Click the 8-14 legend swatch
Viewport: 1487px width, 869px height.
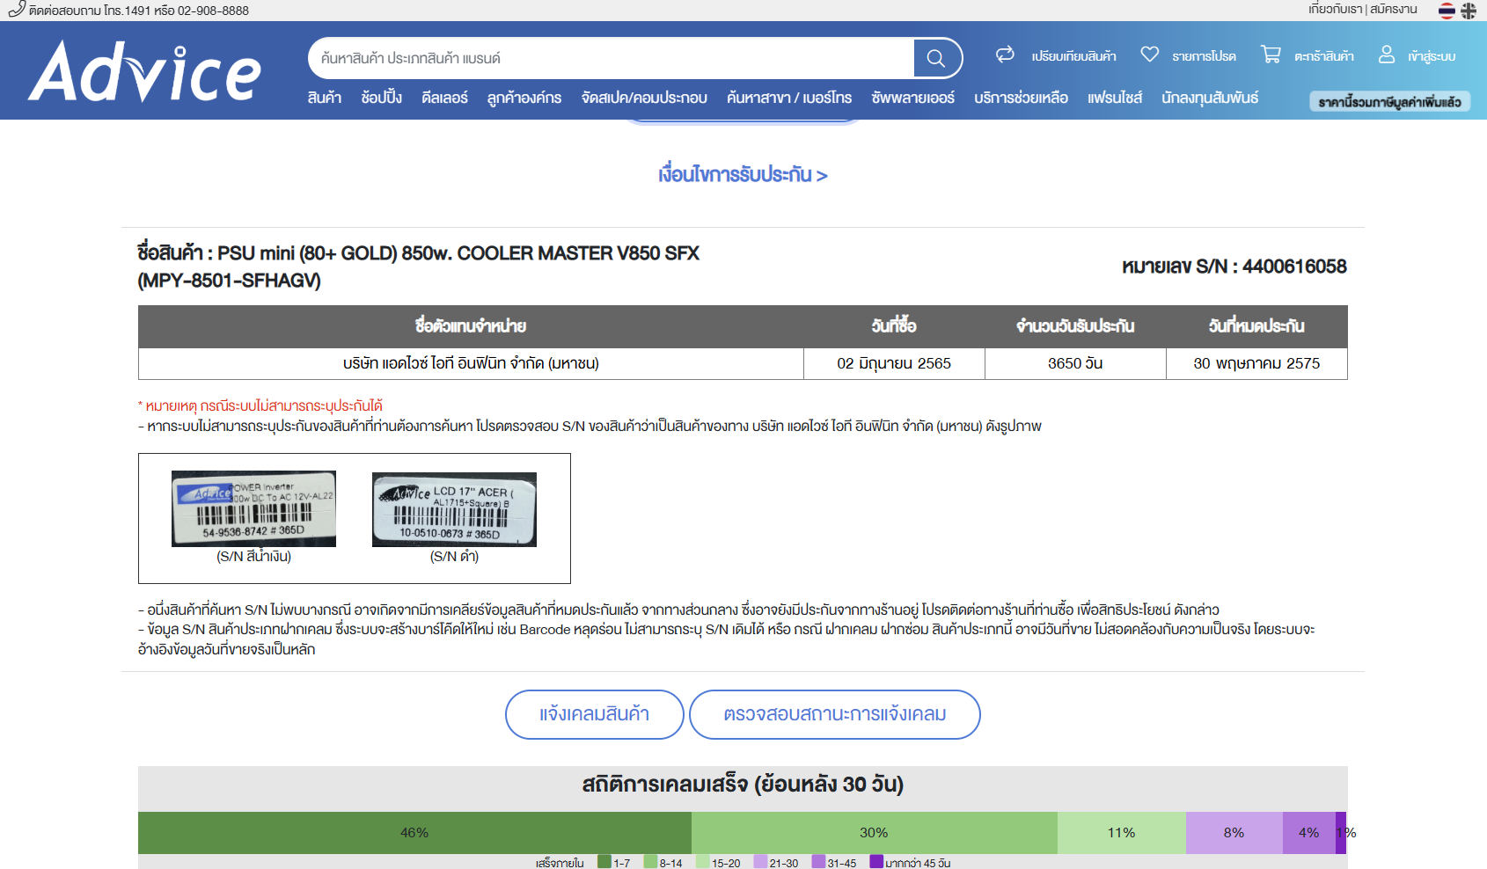650,862
